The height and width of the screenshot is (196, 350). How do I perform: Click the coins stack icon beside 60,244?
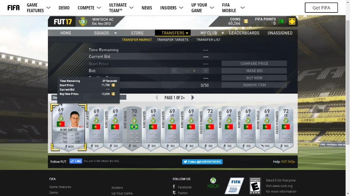(246, 21)
